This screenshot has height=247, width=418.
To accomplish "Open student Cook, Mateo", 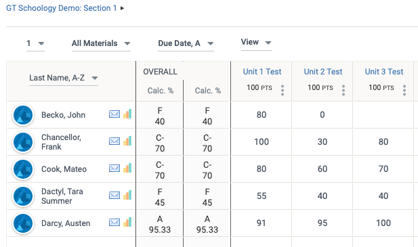I will (x=64, y=169).
